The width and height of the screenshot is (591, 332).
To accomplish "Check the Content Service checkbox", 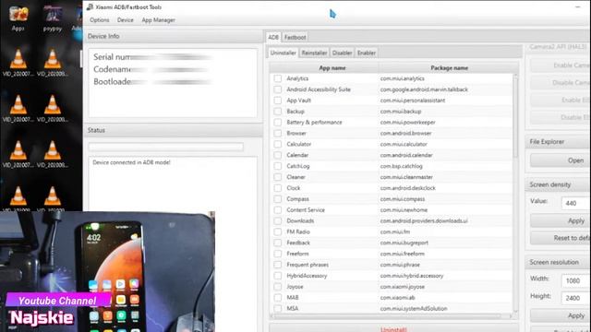I will [x=278, y=209].
